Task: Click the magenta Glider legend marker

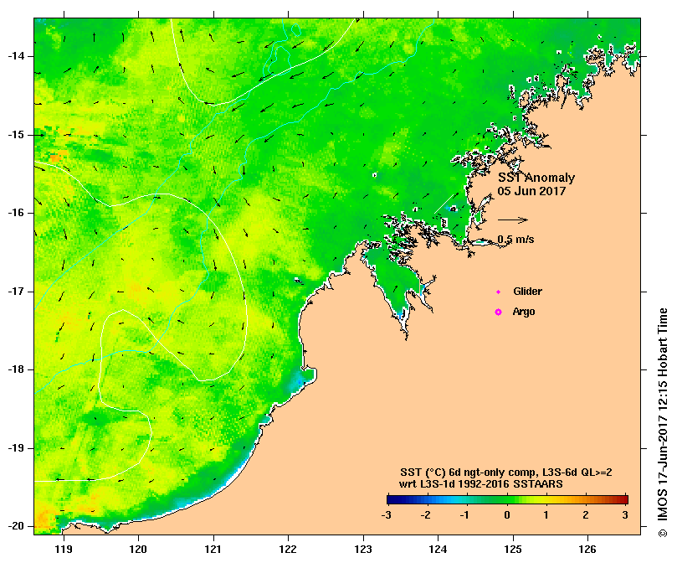Action: coord(498,292)
